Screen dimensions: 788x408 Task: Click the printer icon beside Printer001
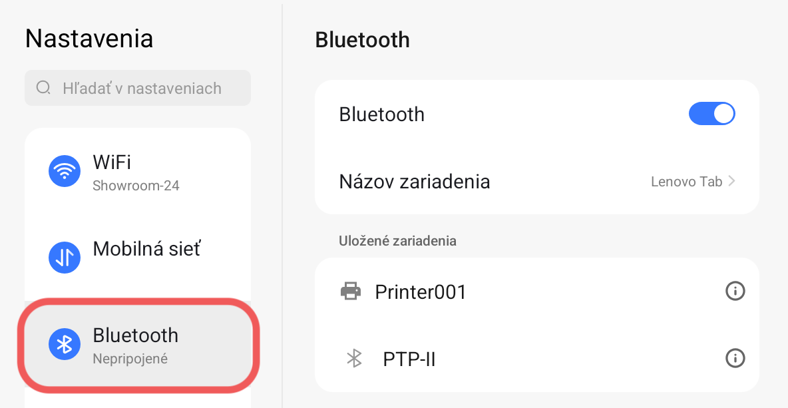click(351, 291)
